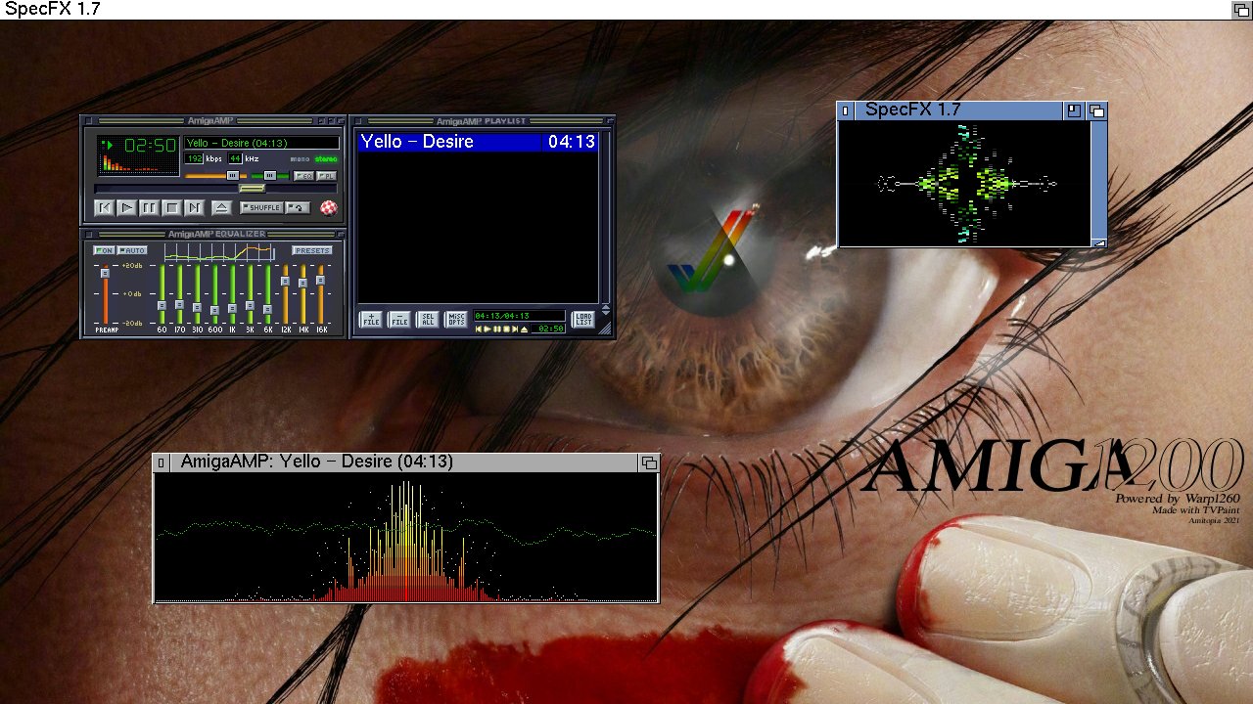The width and height of the screenshot is (1253, 704).
Task: Click the SpecFX 1.7 window zoom gadget
Action: point(1074,110)
